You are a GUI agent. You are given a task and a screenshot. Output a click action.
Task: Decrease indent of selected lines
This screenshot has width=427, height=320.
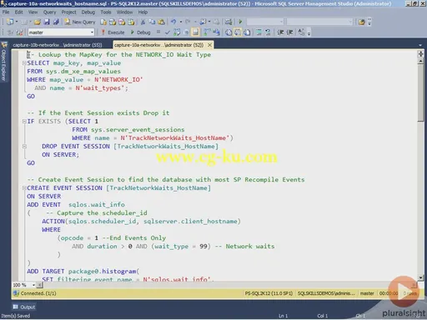click(280, 32)
